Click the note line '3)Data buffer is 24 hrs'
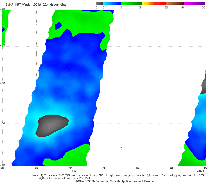208x183 pixels. pyautogui.click(x=65, y=178)
